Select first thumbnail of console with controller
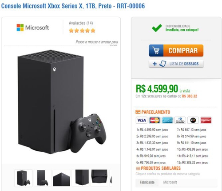This screenshot has width=222, height=191. coord(24,178)
